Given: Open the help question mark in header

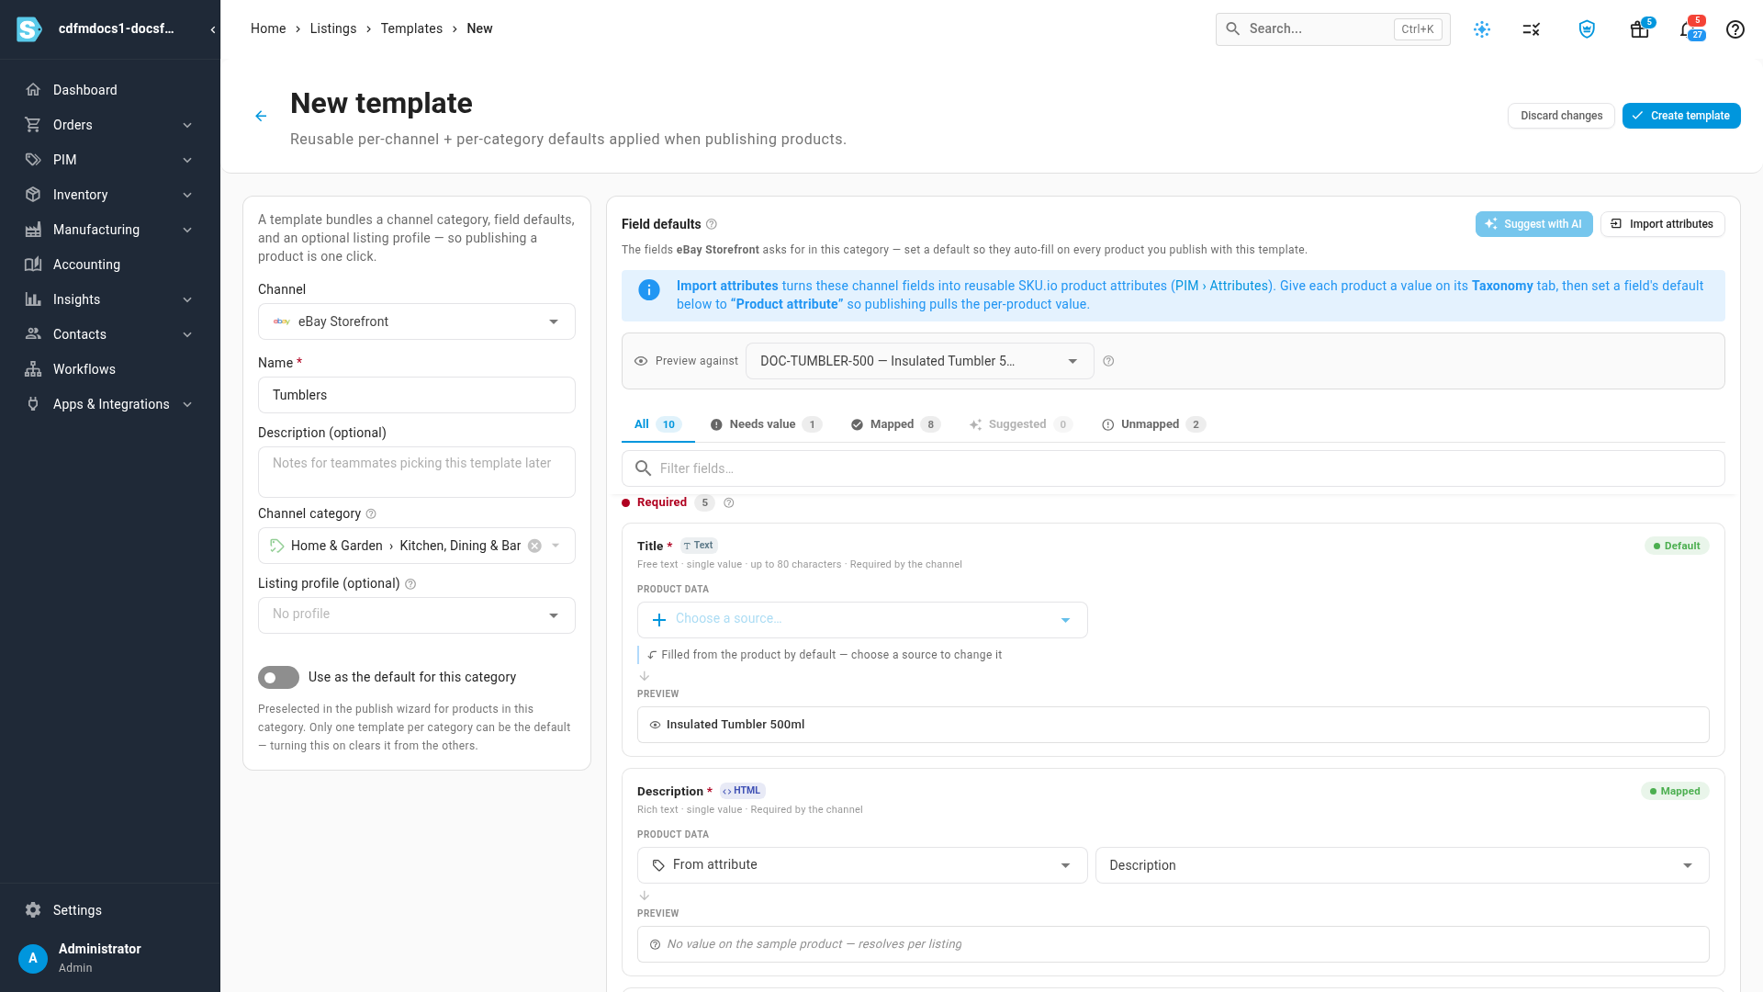Looking at the screenshot, I should click(x=1735, y=29).
